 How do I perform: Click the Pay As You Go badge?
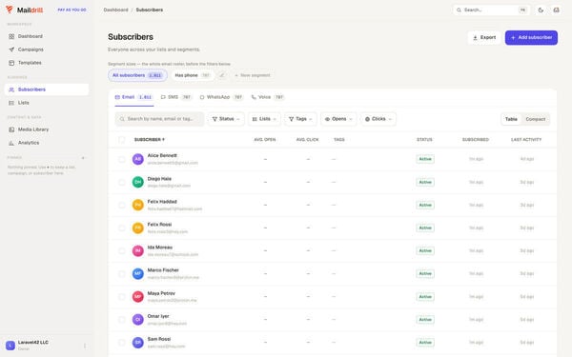71,10
